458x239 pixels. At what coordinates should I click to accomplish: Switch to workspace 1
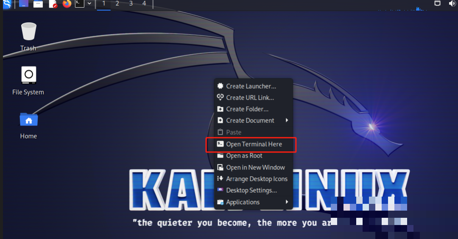104,4
